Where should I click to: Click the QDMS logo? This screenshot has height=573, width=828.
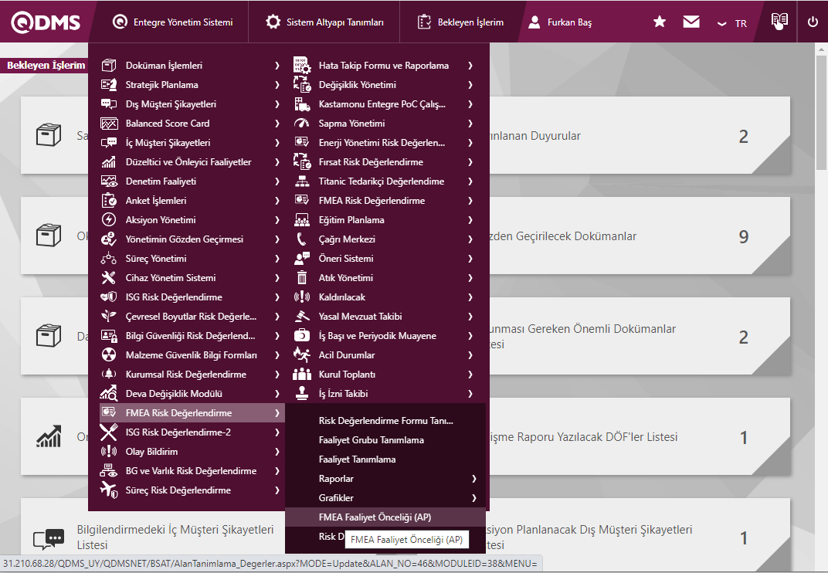[x=46, y=22]
